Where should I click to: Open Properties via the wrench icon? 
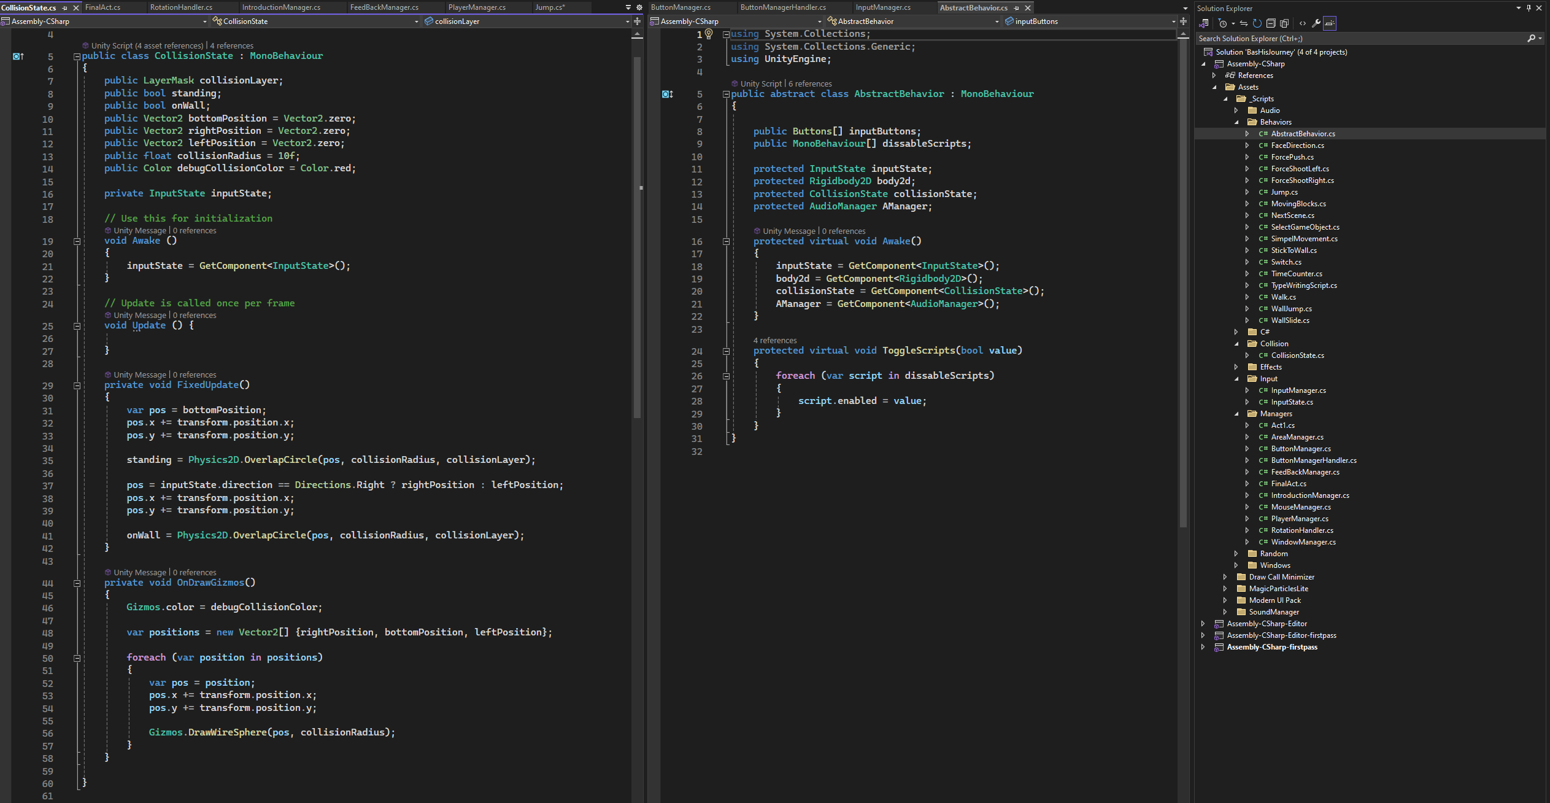(x=1316, y=23)
